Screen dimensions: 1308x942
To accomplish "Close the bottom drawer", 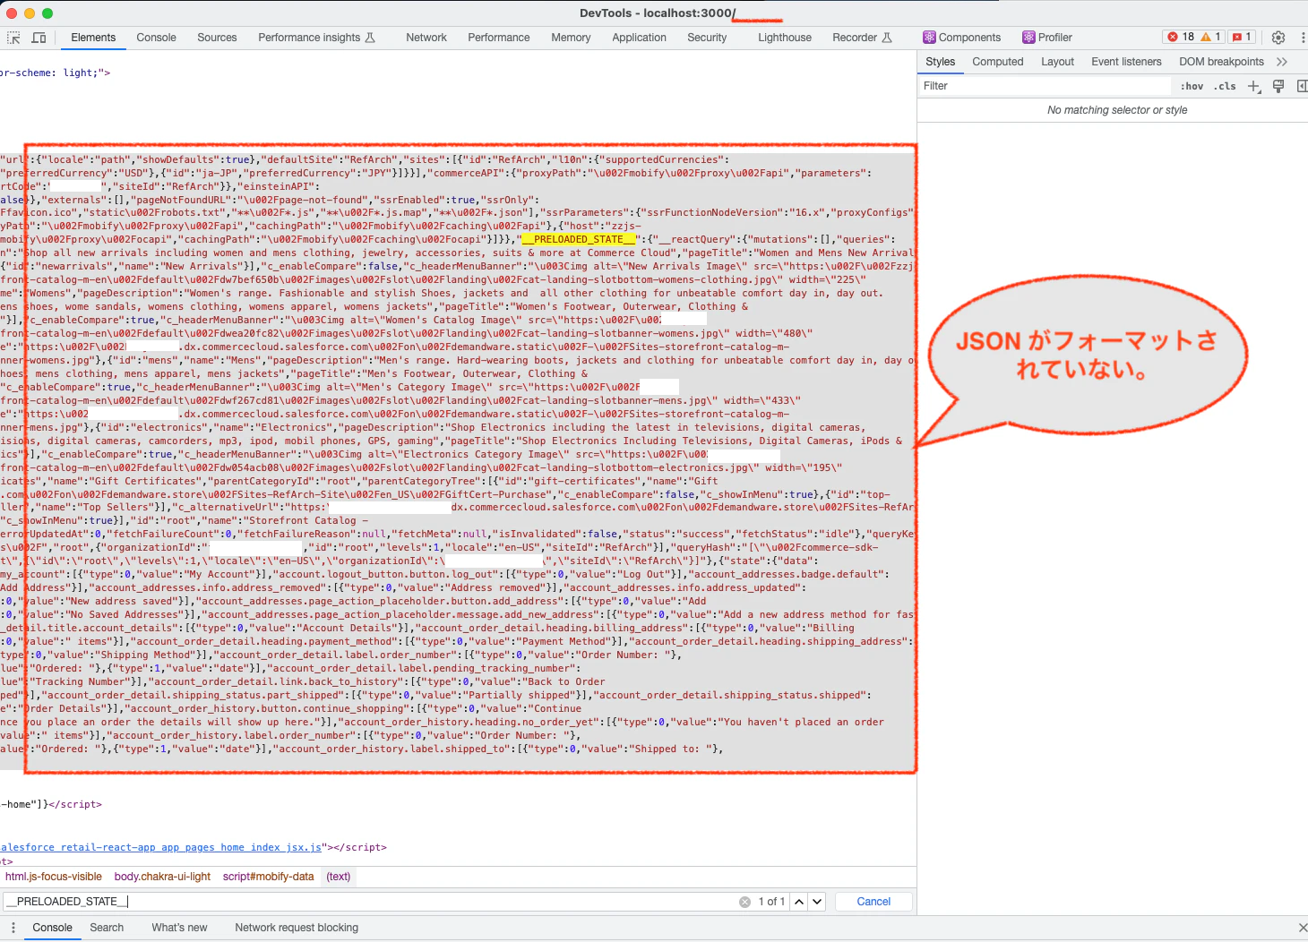I will (1303, 928).
